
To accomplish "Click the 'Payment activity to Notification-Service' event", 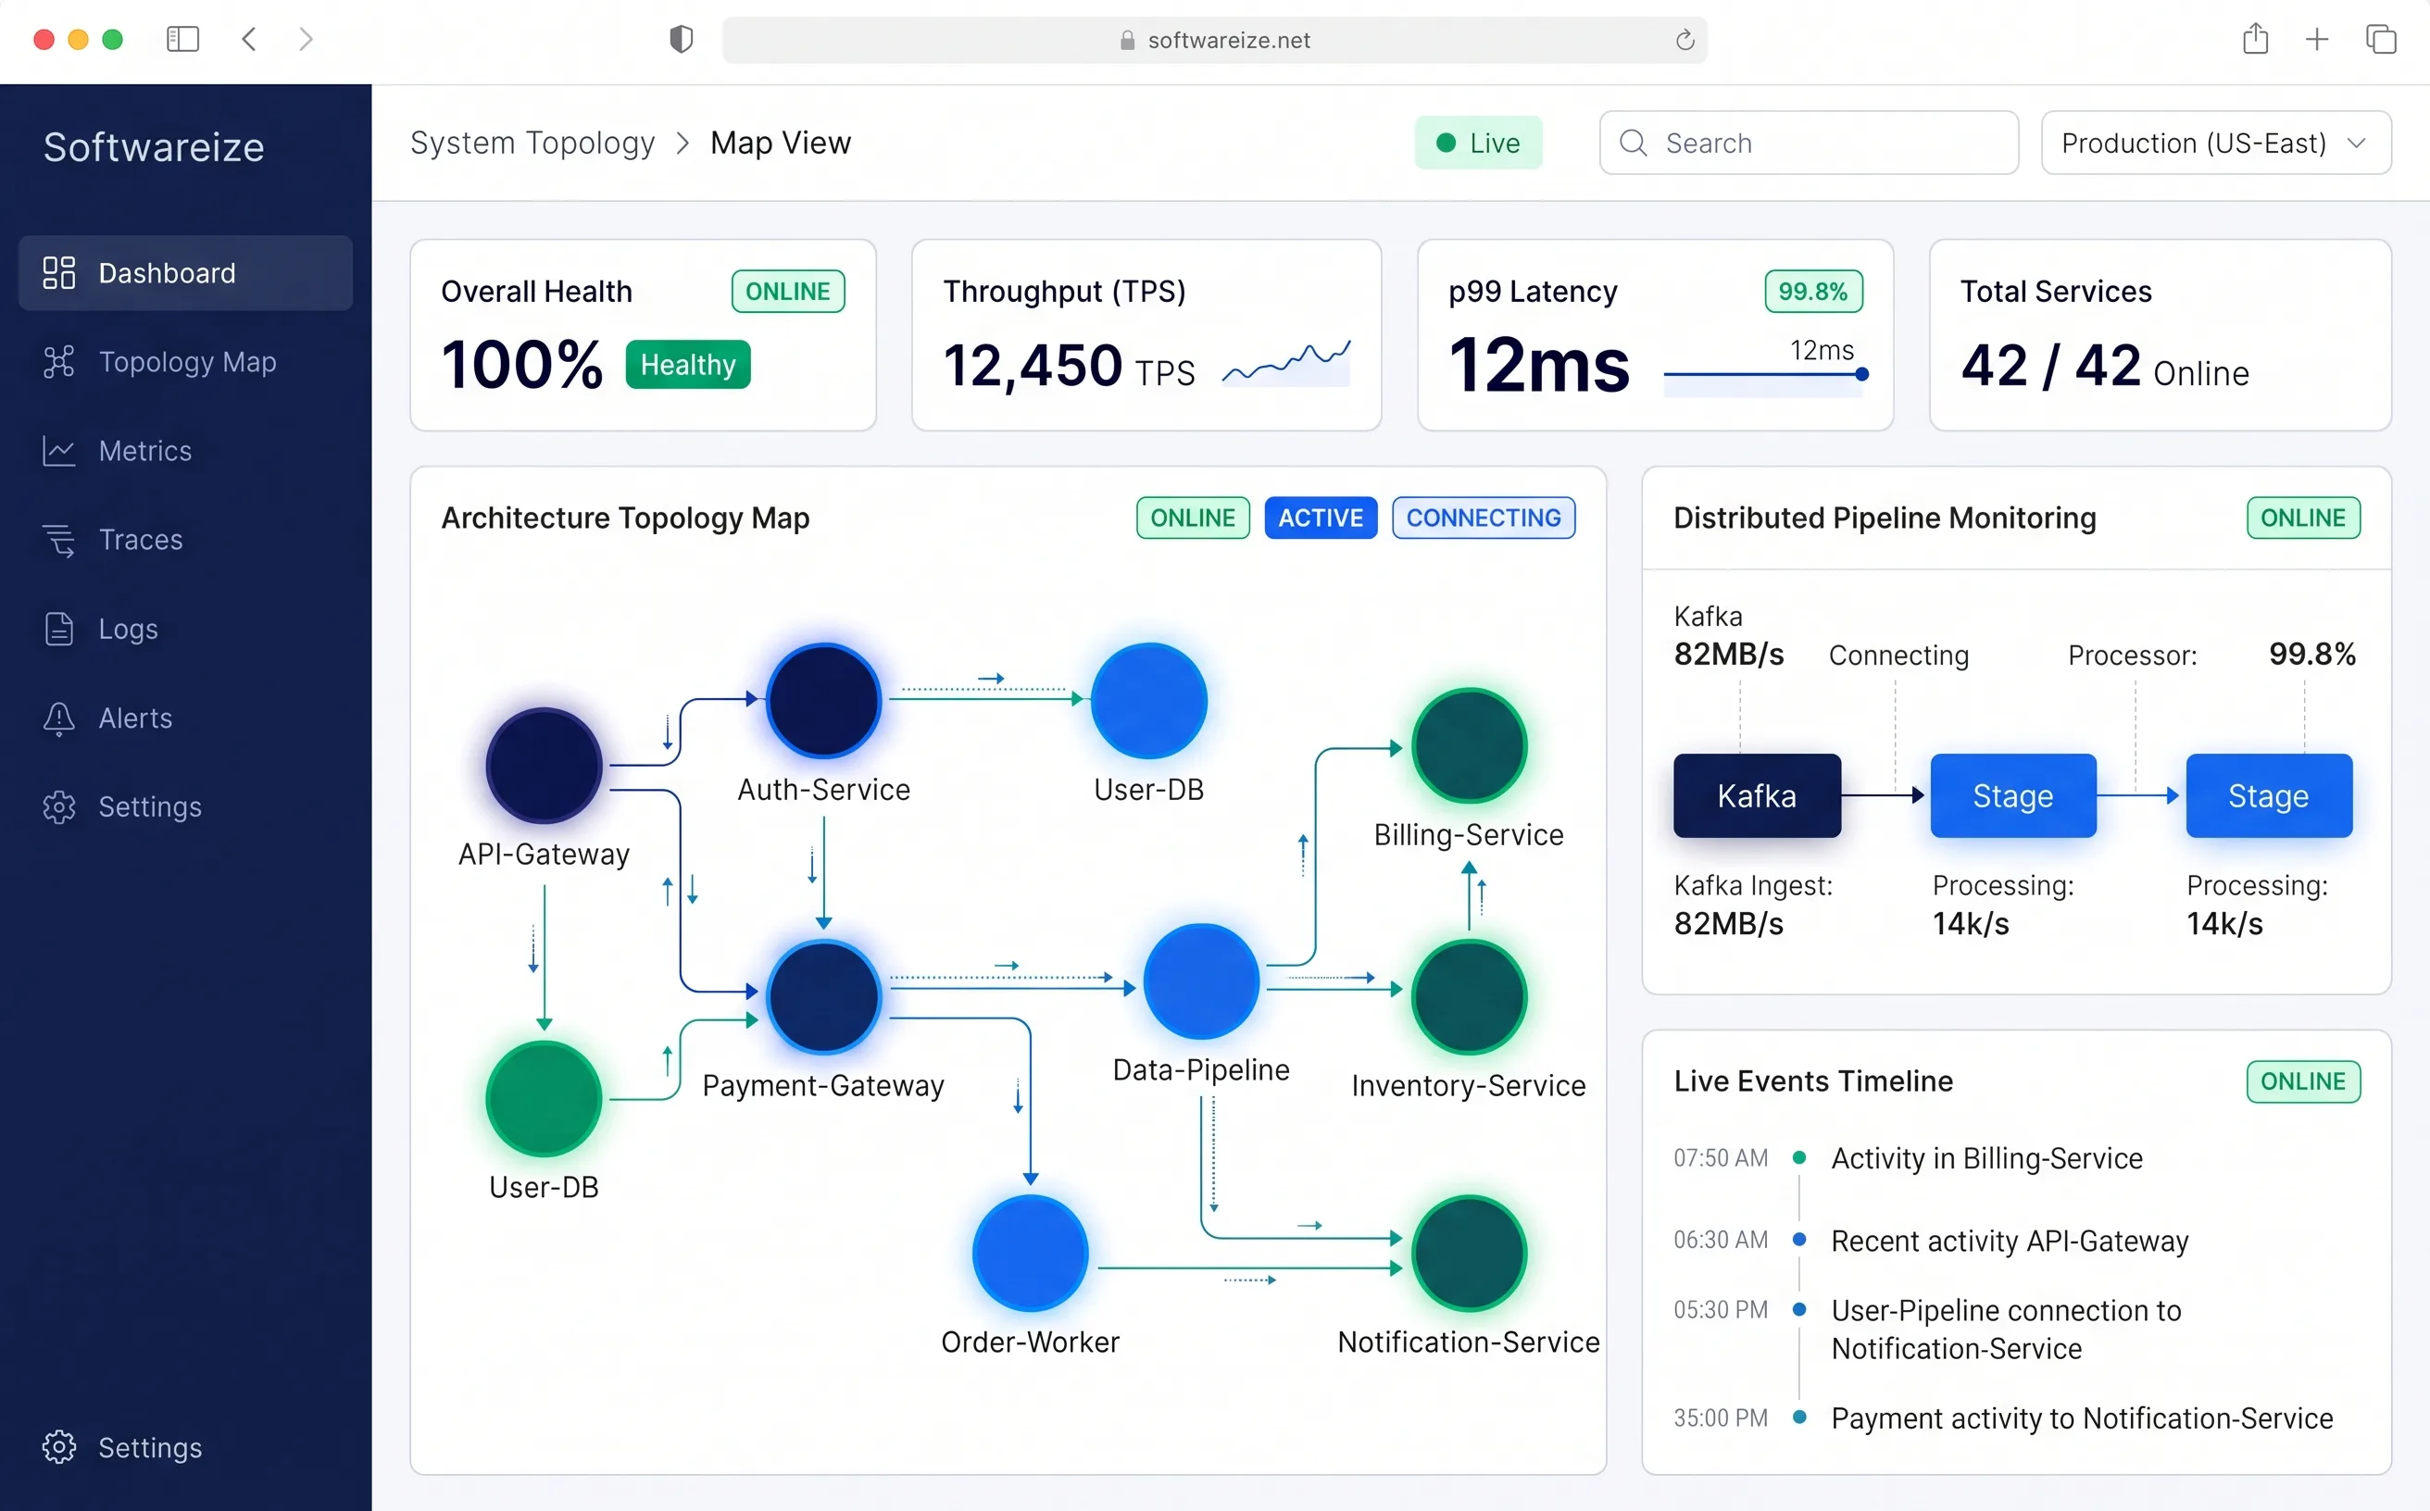I will pyautogui.click(x=2081, y=1418).
